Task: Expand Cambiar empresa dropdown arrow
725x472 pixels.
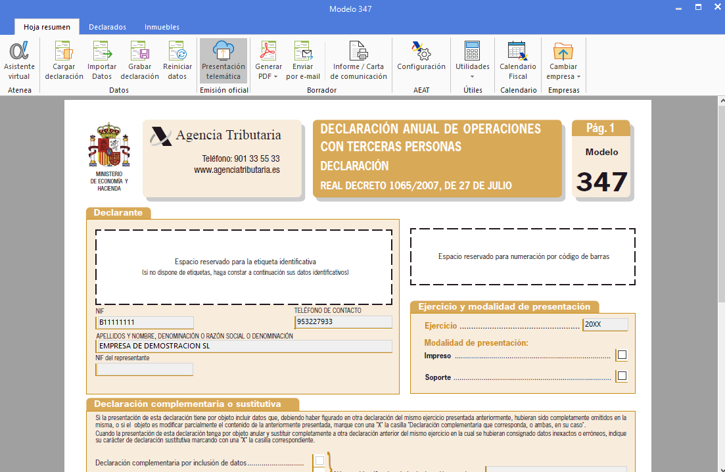Action: point(578,77)
